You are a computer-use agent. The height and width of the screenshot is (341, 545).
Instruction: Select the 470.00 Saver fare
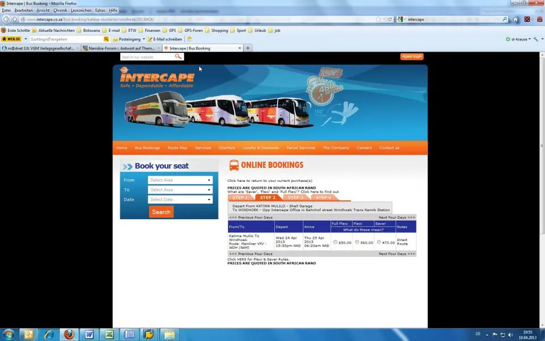[379, 242]
